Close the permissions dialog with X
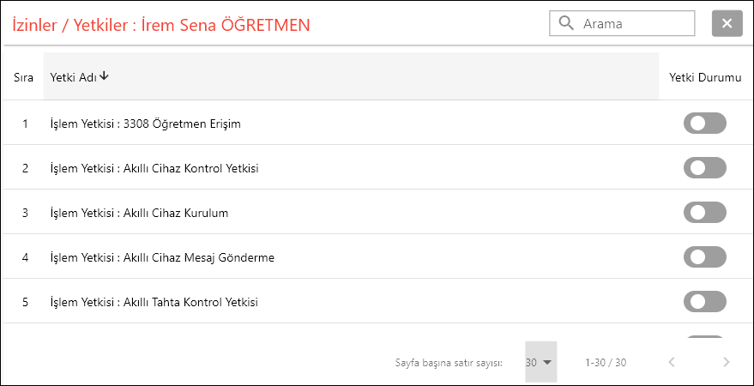Screen dimensions: 754x386 727,24
